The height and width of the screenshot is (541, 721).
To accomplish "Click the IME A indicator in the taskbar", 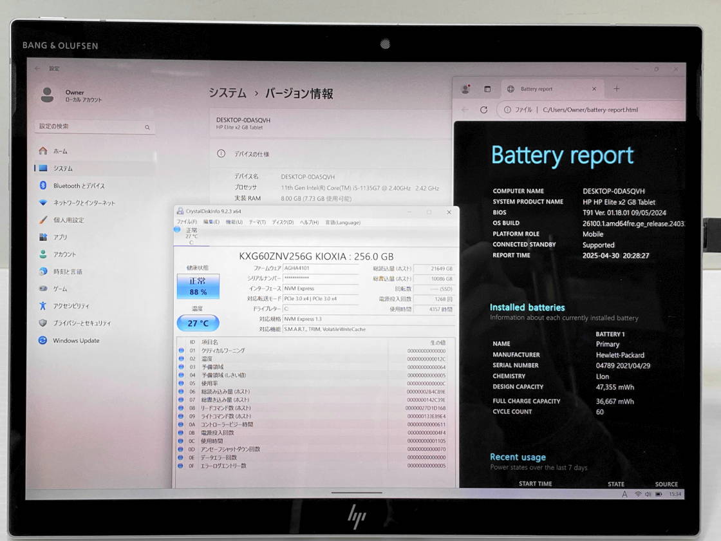I will (x=624, y=494).
